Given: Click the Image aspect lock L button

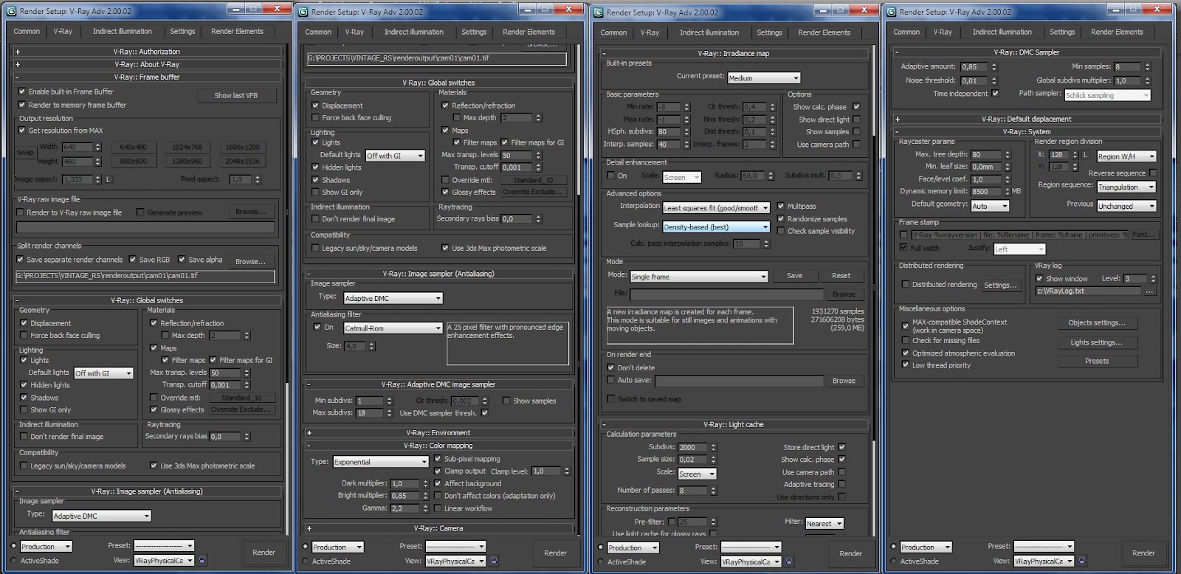Looking at the screenshot, I should [109, 179].
